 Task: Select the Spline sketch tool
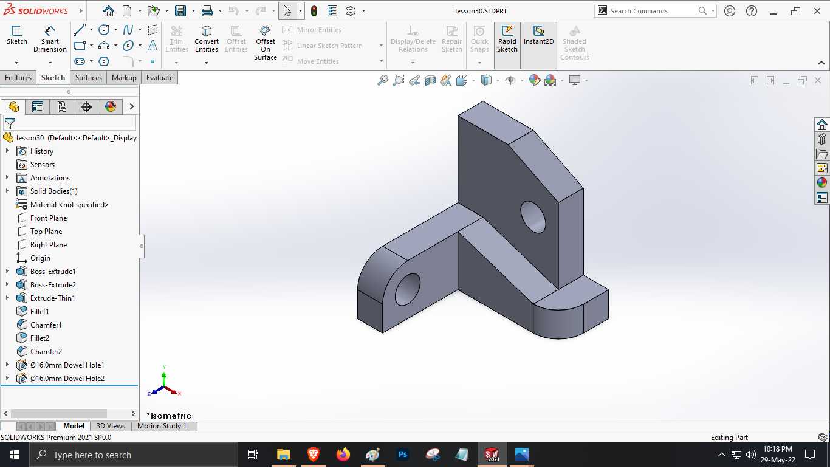128,30
